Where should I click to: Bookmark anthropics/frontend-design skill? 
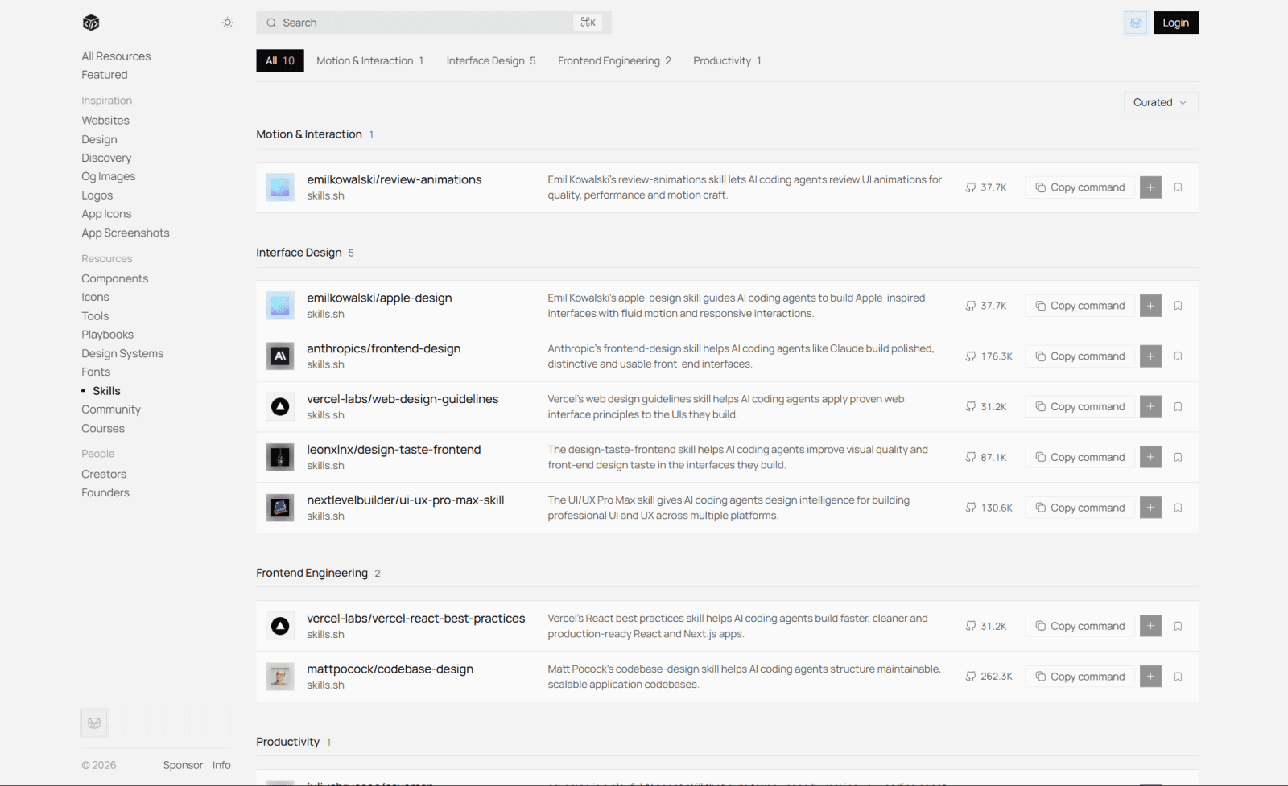[x=1178, y=356]
